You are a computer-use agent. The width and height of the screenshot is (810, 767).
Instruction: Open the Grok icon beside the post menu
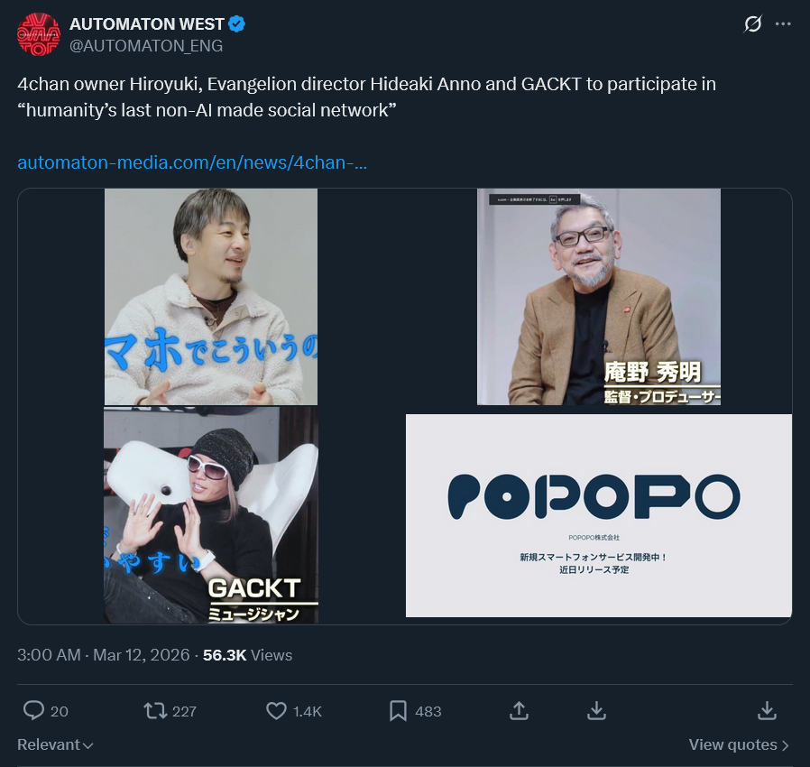click(x=752, y=23)
